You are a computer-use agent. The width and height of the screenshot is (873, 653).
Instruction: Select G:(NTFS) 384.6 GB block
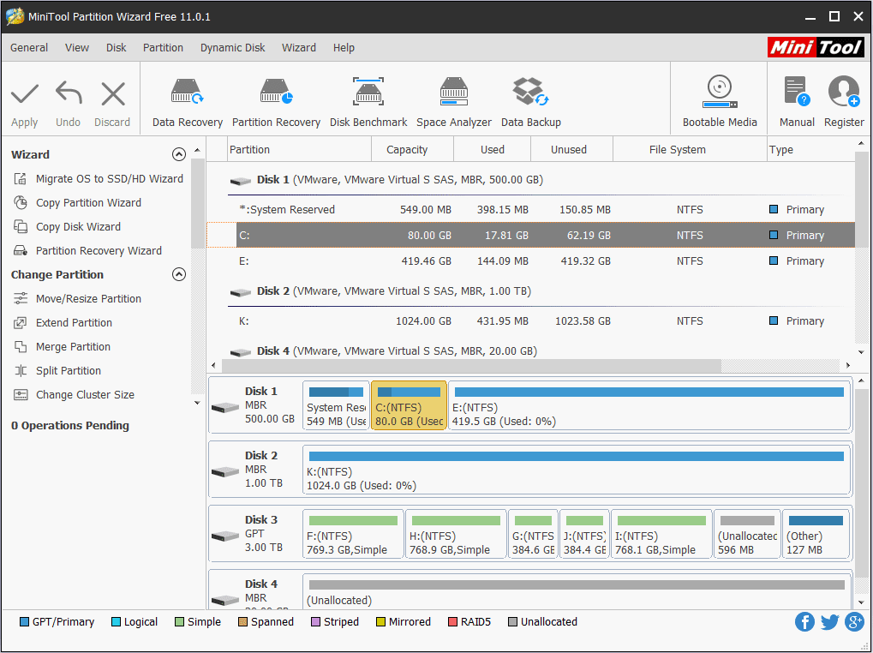pos(533,533)
